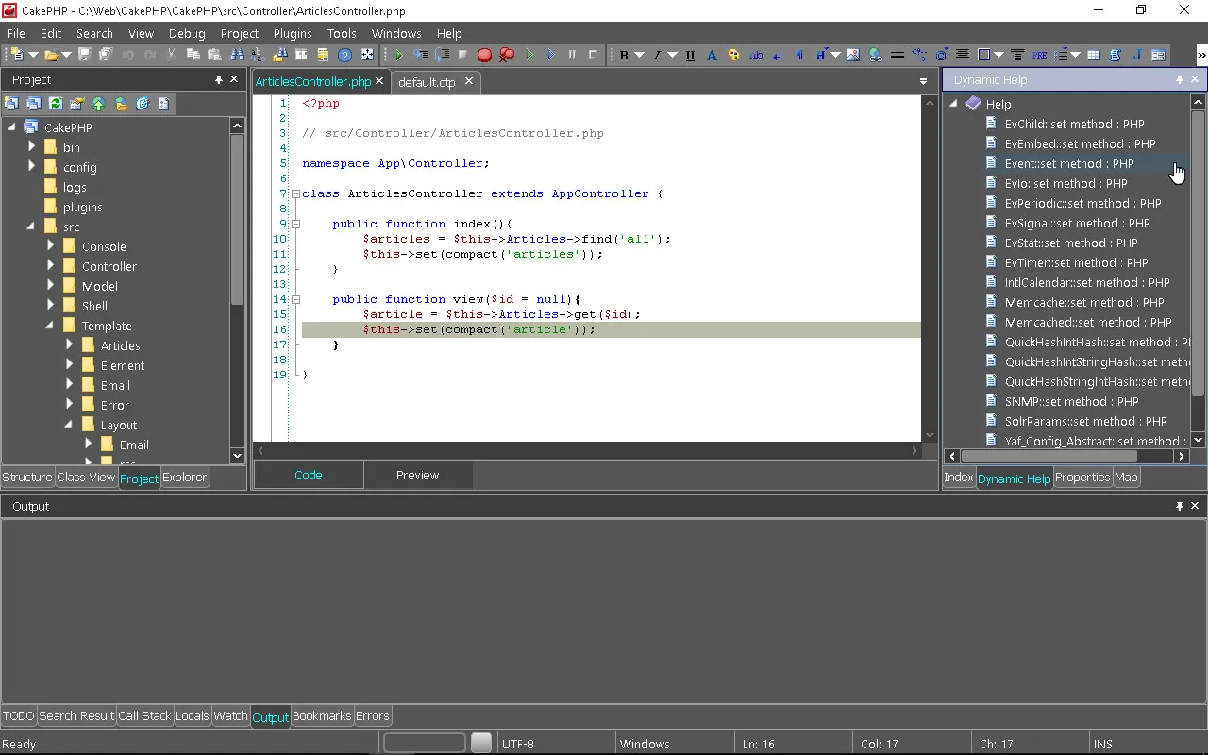Click the color palette icon in the formatting toolbar

[x=733, y=55]
